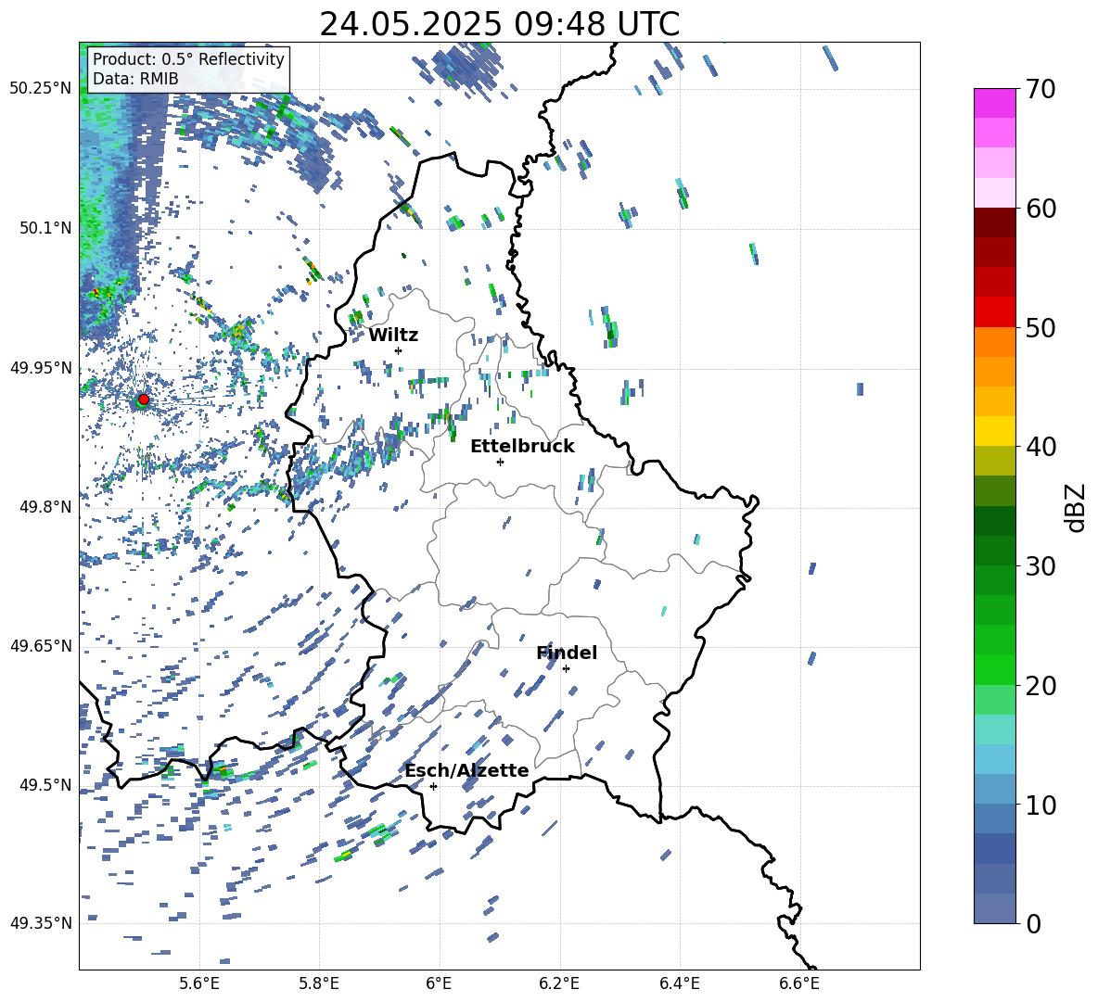Viewport: 1098px width, 1002px height.
Task: Click the Wiltz station cross marker
Action: click(x=399, y=350)
